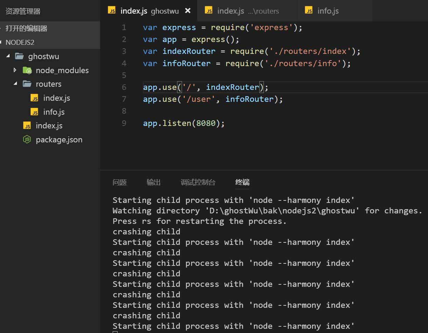Screen dimensions: 428x333
Task: Switch to the 问题 panel tab
Action: (x=120, y=182)
